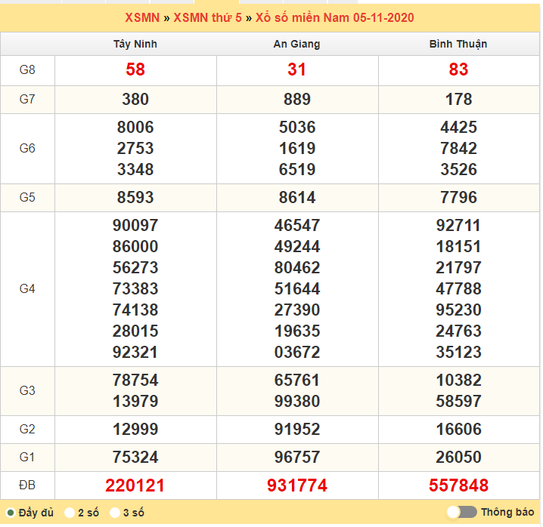Open the XSMN thứ 5 link
Image resolution: width=543 pixels, height=527 pixels.
(207, 17)
